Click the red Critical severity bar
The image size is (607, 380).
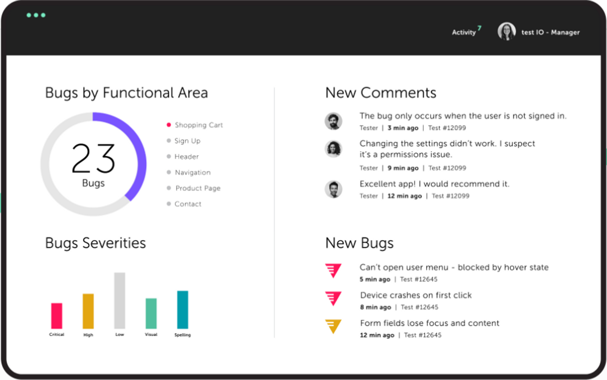point(56,316)
